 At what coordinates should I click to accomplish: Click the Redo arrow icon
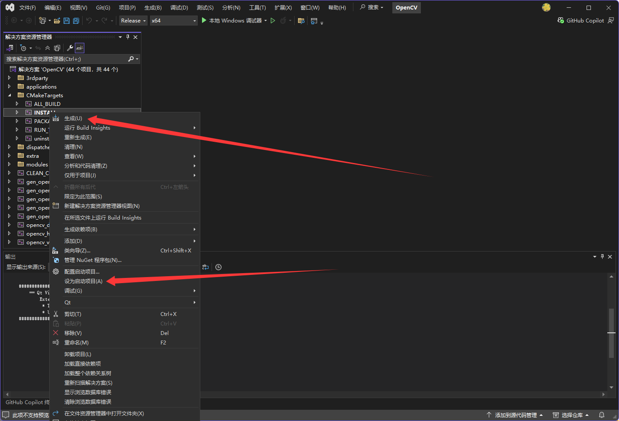click(104, 20)
